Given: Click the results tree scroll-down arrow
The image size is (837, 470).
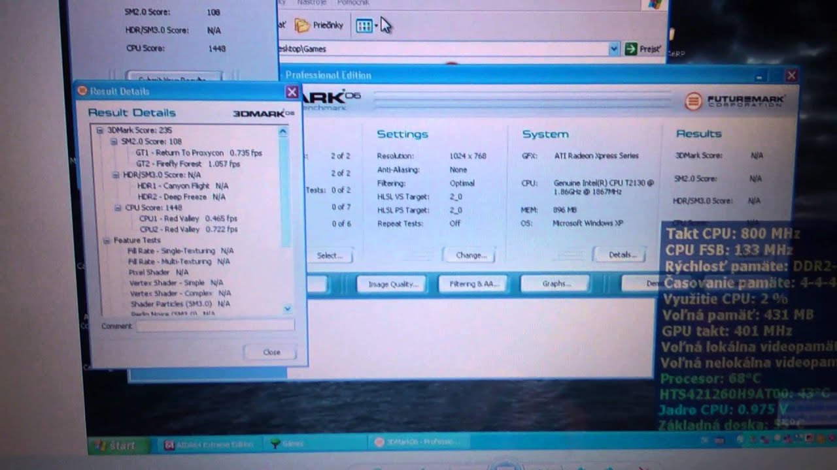Looking at the screenshot, I should 288,307.
